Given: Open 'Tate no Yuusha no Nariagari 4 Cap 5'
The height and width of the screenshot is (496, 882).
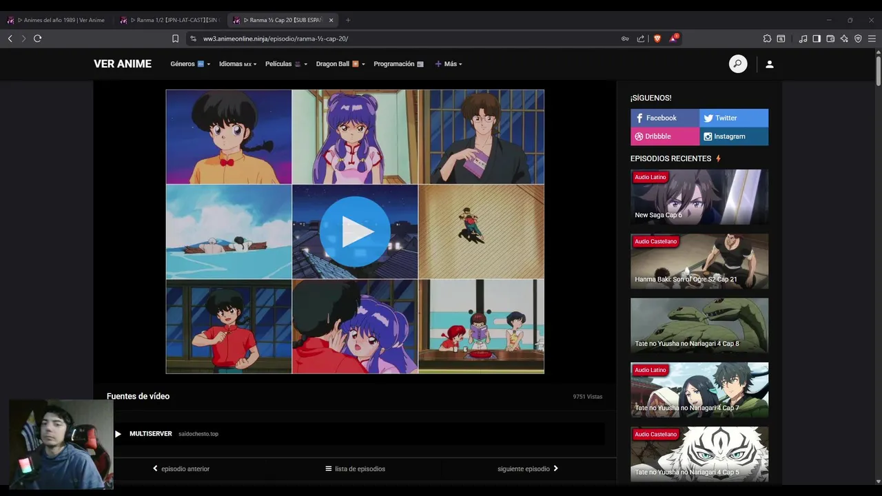Looking at the screenshot, I should [699, 454].
